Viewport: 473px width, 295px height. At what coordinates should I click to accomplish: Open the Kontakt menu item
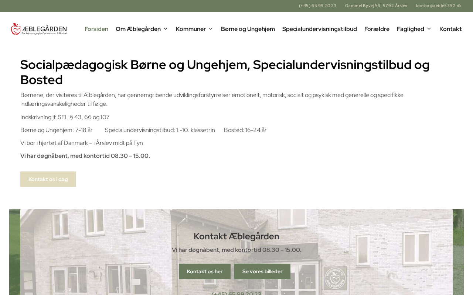[x=450, y=29]
